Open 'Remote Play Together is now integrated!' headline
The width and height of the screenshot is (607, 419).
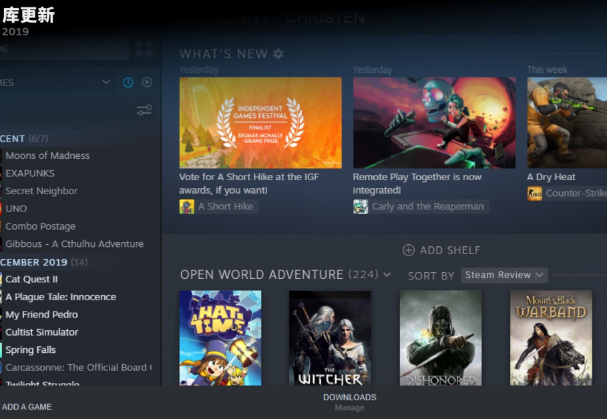pos(417,183)
